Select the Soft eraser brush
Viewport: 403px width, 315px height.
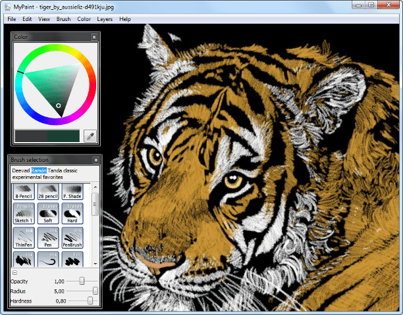(48, 214)
